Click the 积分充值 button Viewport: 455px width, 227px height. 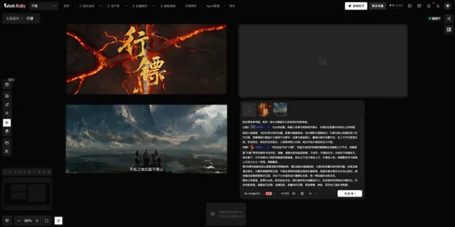[x=378, y=6]
